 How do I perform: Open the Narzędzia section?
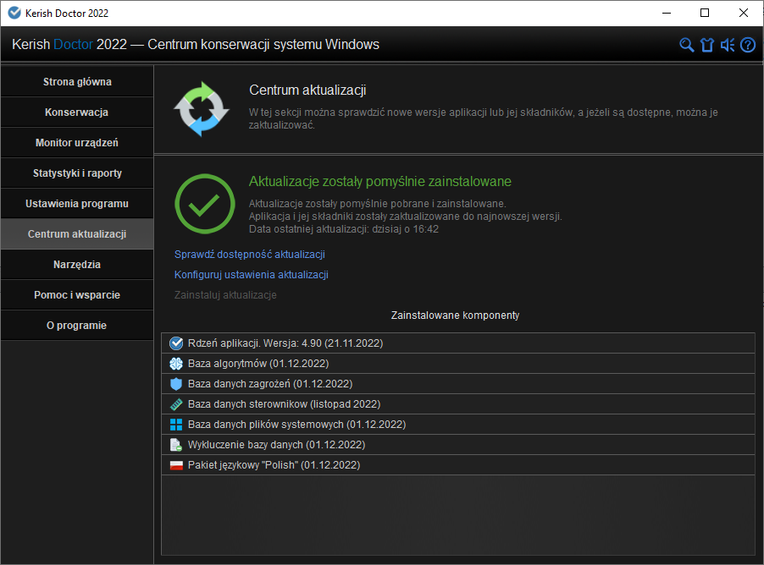pyautogui.click(x=77, y=264)
